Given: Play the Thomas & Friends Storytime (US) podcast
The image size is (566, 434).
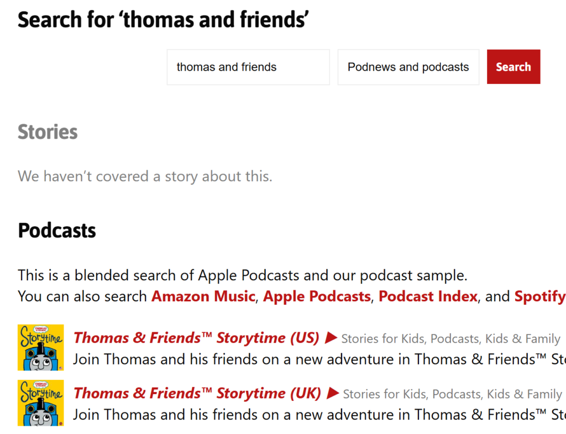Looking at the screenshot, I should (x=331, y=338).
